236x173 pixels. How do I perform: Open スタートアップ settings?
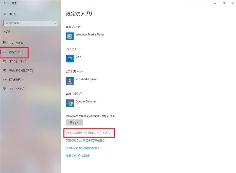point(17,89)
